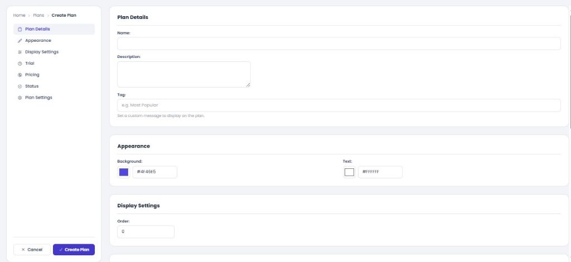Click the Plan Settings gear icon

pos(20,98)
